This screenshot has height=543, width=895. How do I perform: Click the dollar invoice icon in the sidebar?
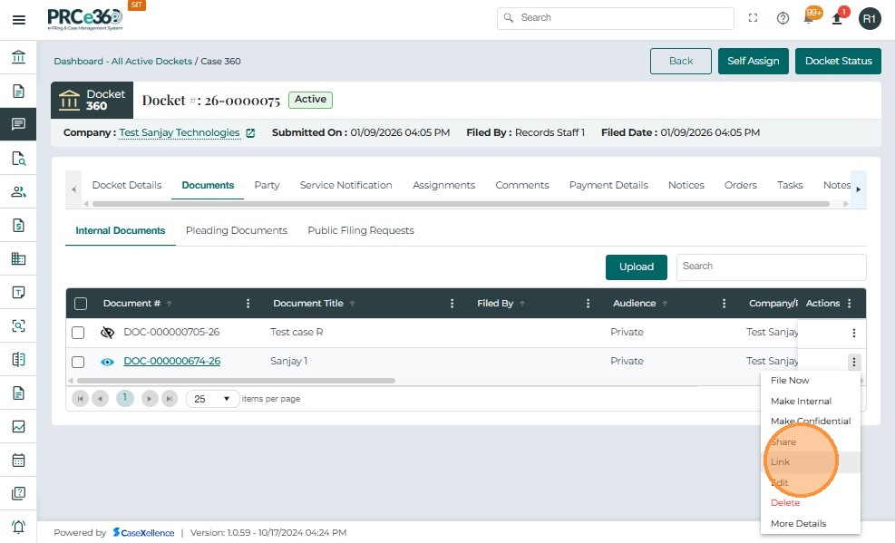[x=18, y=226]
